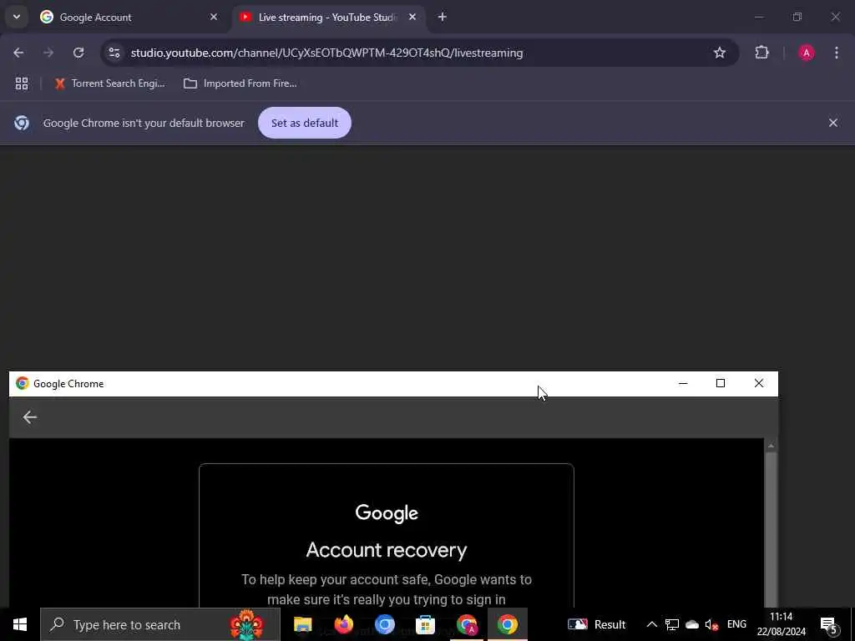Maximize the Google Chrome popup window
The image size is (855, 641).
coord(721,383)
